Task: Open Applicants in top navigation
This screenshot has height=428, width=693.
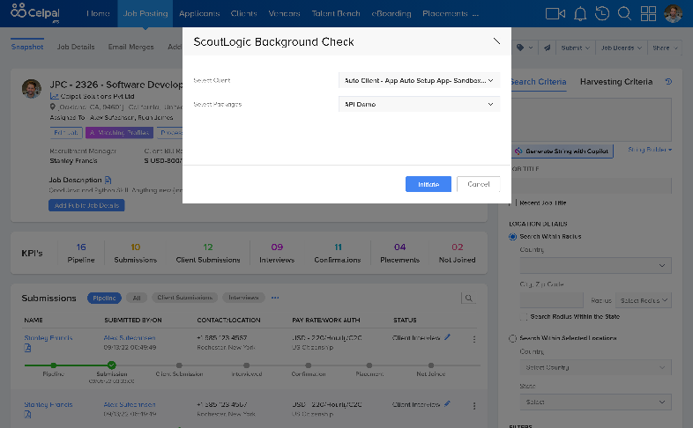Action: 199,14
